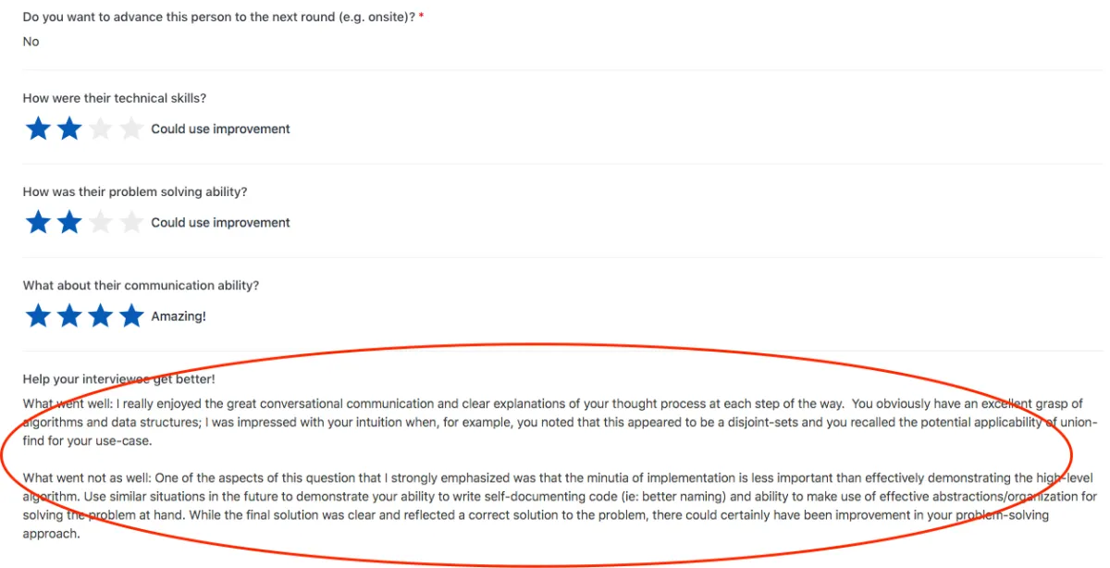
Task: Click the red asterisk on the advance question
Action: coord(421,16)
